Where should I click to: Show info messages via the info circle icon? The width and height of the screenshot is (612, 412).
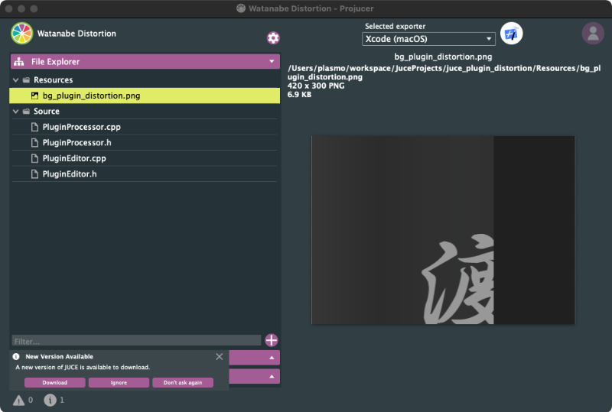[x=50, y=400]
